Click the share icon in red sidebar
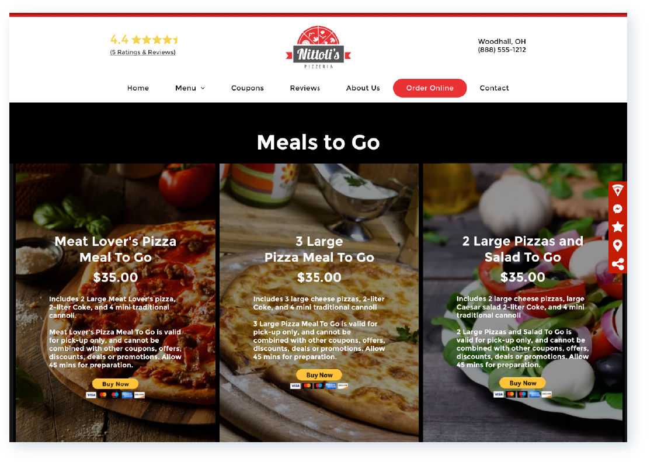This screenshot has width=654, height=462. pos(618,264)
